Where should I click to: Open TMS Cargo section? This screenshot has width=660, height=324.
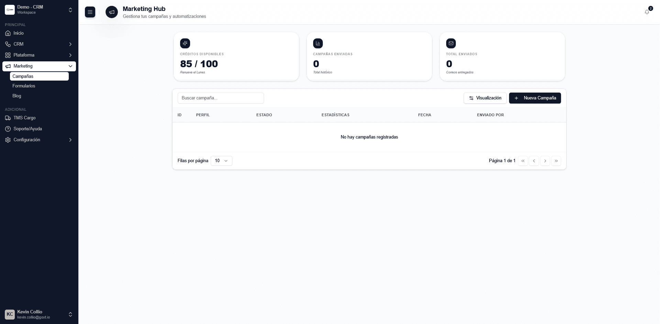click(x=39, y=118)
